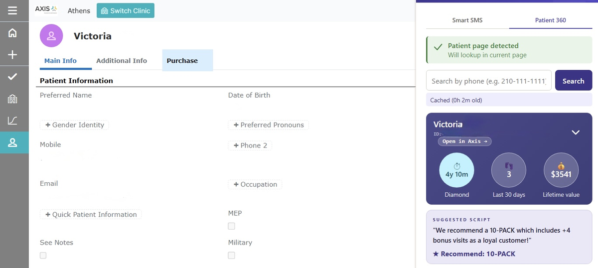Add Quick Patient Information
Screen dimensions: 598x268
[x=91, y=215]
